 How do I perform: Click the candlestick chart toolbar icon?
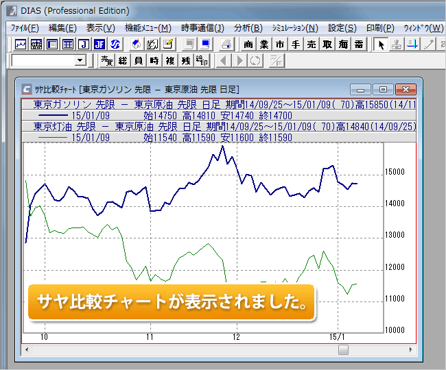(36, 45)
